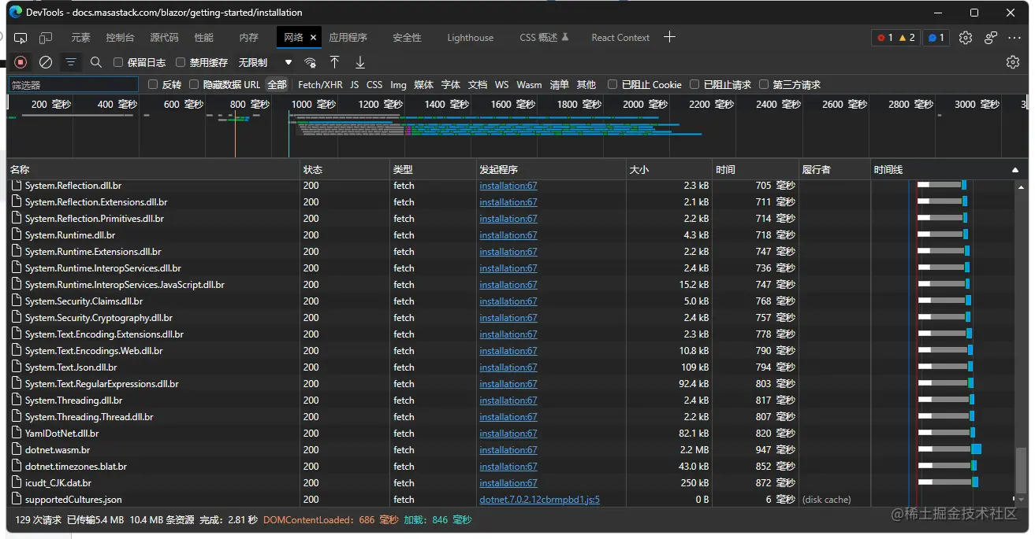Open the customize DevTools ellipsis menu
Screen dimensions: 1035x539
(x=1015, y=38)
